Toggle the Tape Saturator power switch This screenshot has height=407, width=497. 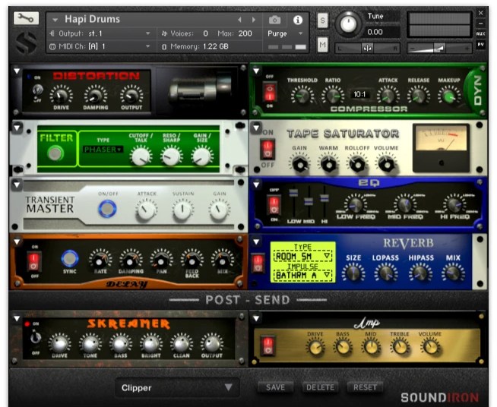point(267,149)
